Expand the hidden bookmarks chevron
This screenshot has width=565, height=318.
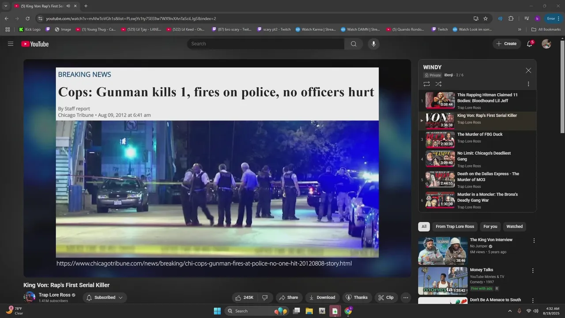[520, 30]
